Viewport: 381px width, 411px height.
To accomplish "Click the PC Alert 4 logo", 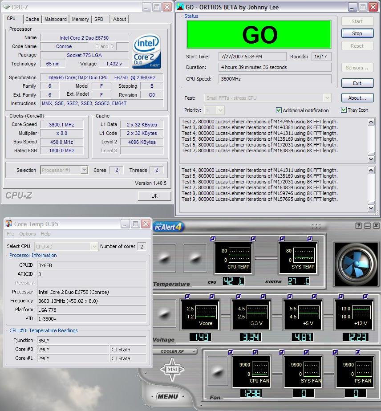I will [x=168, y=227].
